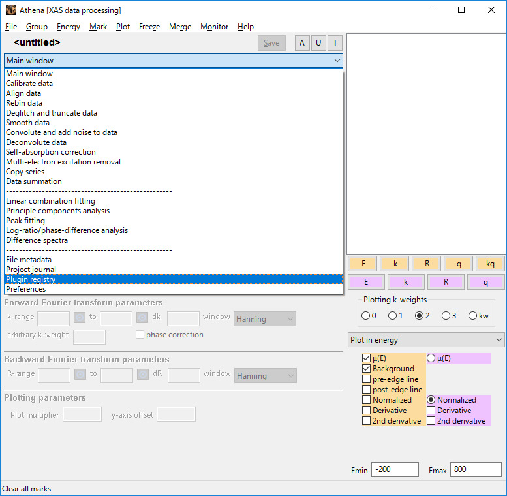Select purple Normalized radio button

point(431,400)
